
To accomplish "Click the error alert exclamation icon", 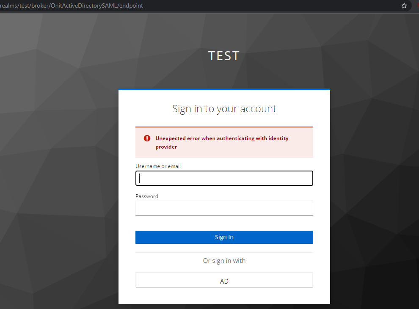I will pos(147,138).
